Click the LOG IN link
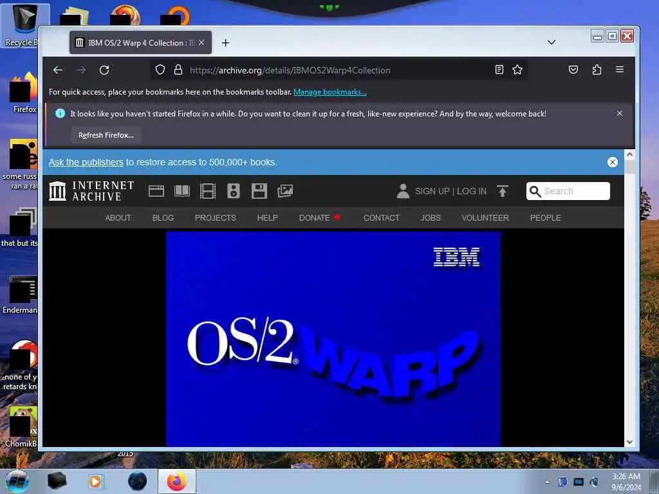Screen dimensions: 659x494 [x=472, y=191]
